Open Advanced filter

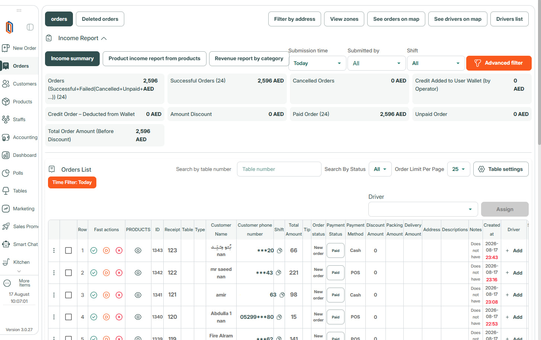[x=499, y=63]
